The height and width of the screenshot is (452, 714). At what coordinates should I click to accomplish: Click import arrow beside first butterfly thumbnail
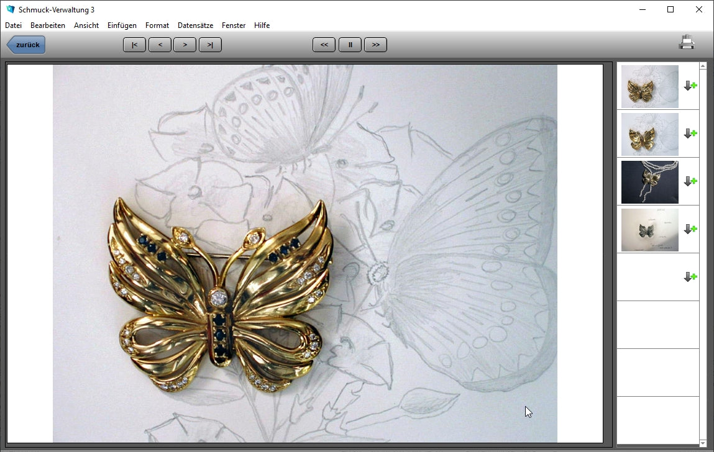tap(690, 86)
